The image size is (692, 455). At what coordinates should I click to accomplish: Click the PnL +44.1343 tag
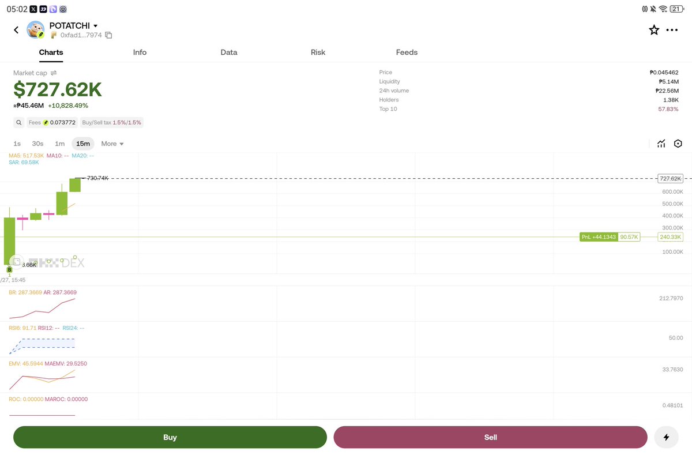point(599,237)
